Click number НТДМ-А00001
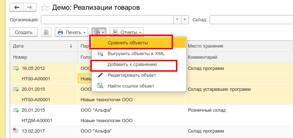293x138 pixels. click(x=37, y=121)
